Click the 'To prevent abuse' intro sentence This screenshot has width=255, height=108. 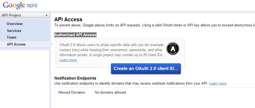[x=154, y=25]
